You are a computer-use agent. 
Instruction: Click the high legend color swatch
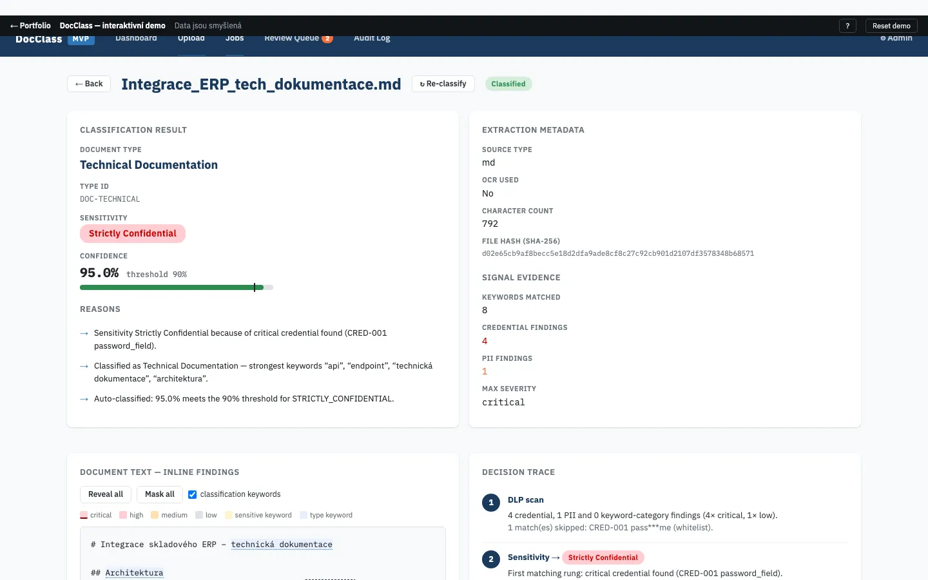[x=123, y=515]
